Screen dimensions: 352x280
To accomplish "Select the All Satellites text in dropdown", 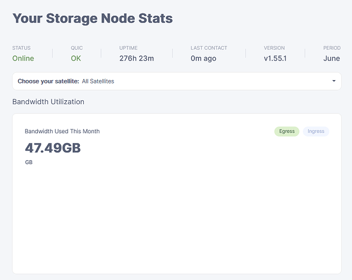I will (x=98, y=81).
